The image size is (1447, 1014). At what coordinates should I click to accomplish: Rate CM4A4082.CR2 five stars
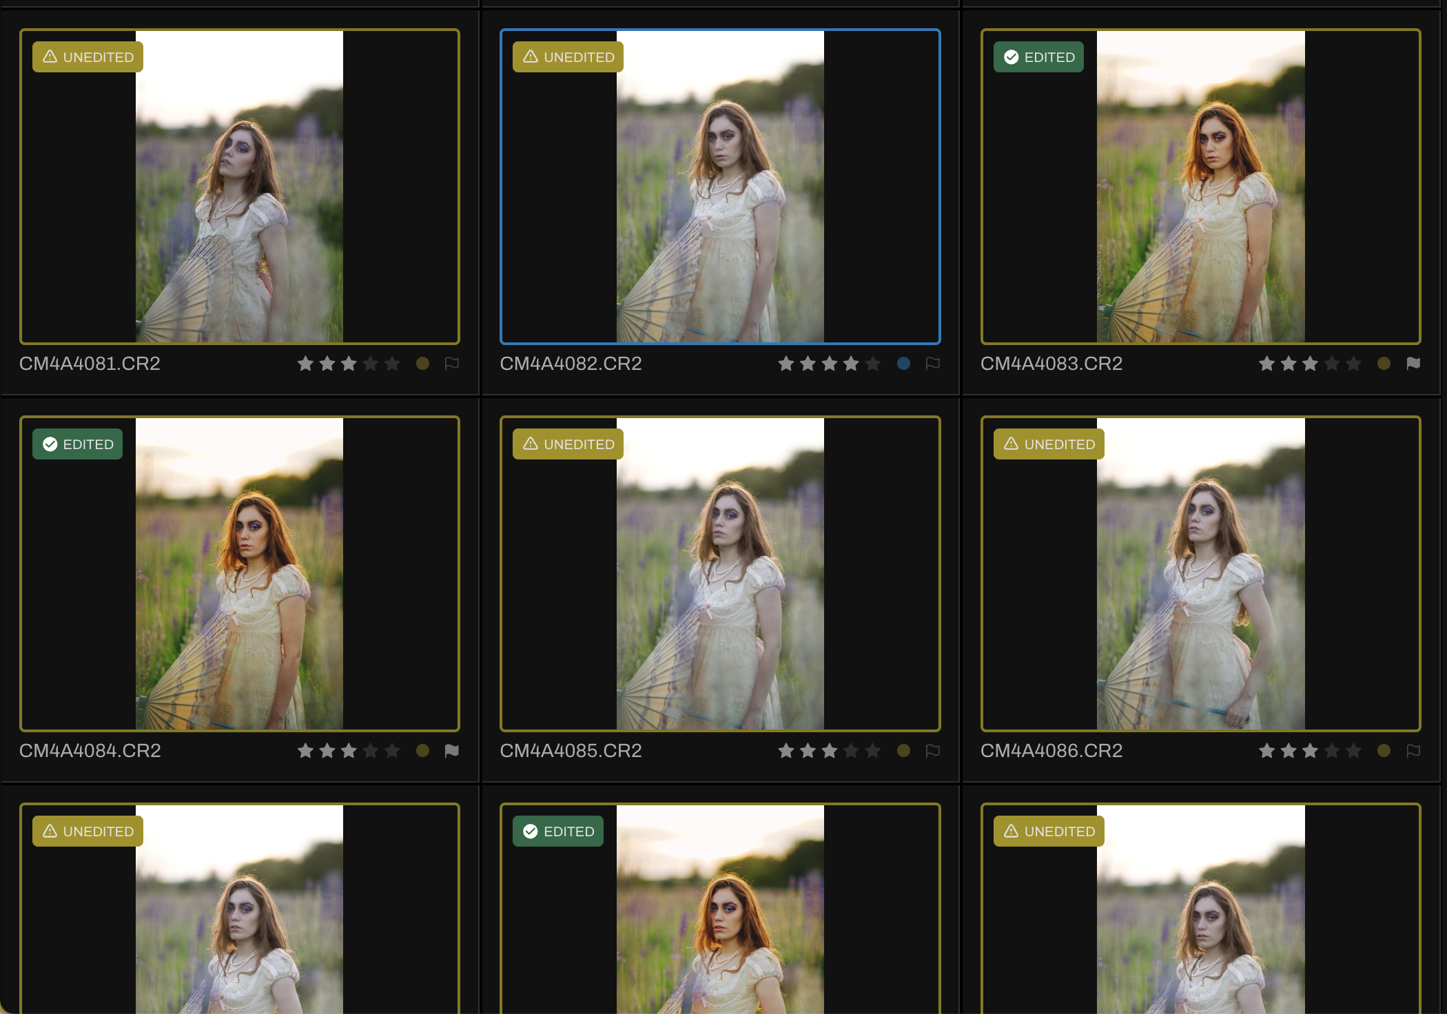873,364
